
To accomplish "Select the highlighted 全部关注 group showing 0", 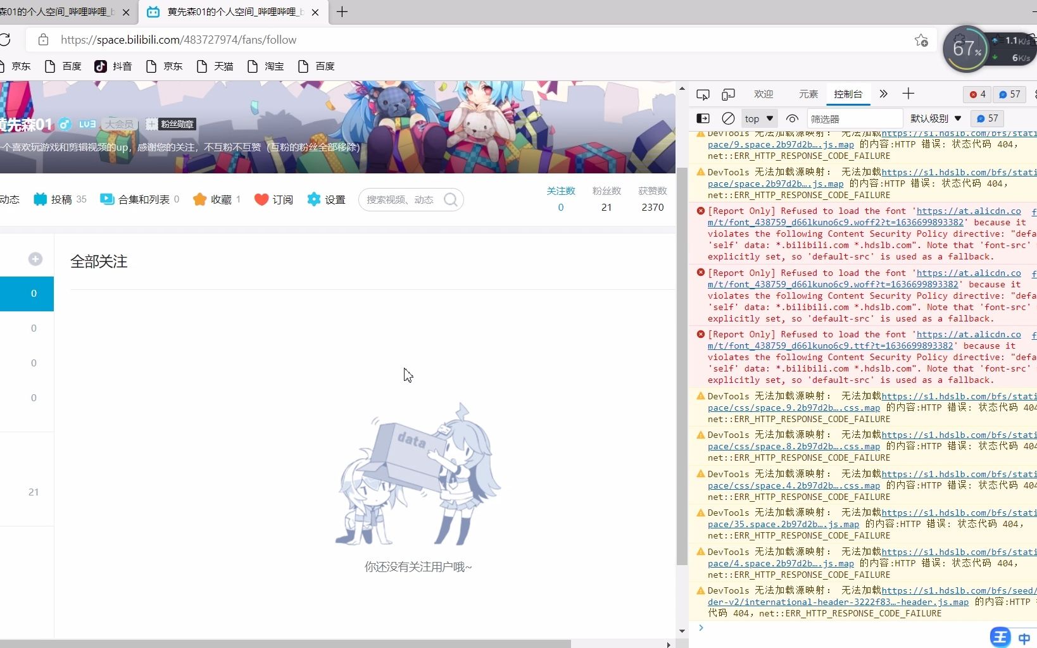I will pos(27,294).
